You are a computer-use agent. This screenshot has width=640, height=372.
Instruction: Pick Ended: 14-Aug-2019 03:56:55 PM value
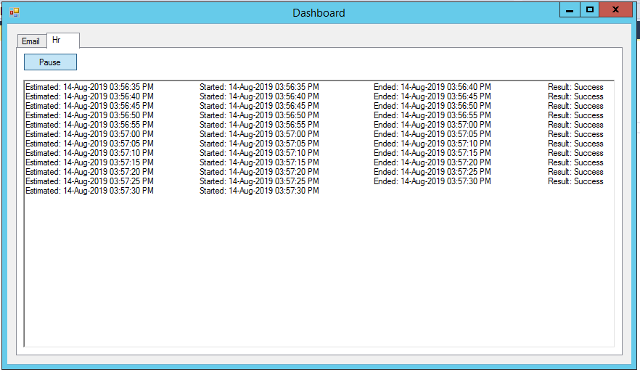pyautogui.click(x=432, y=115)
